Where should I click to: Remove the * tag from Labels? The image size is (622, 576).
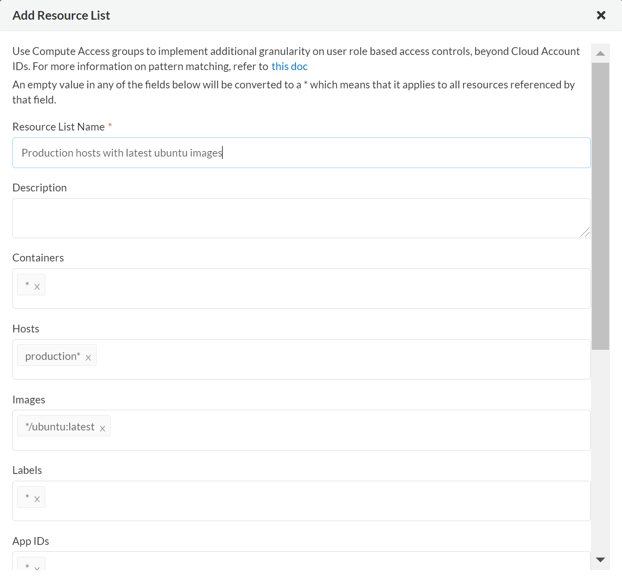pos(37,499)
